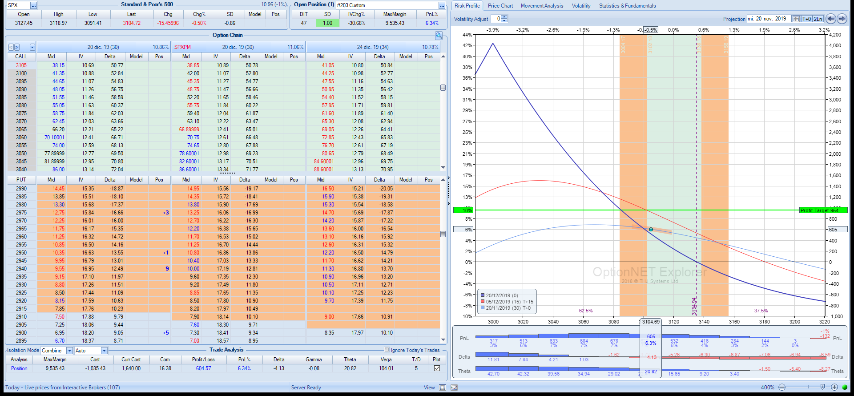Click the Position link in Trade Analysis
This screenshot has height=396, width=854.
coord(19,368)
